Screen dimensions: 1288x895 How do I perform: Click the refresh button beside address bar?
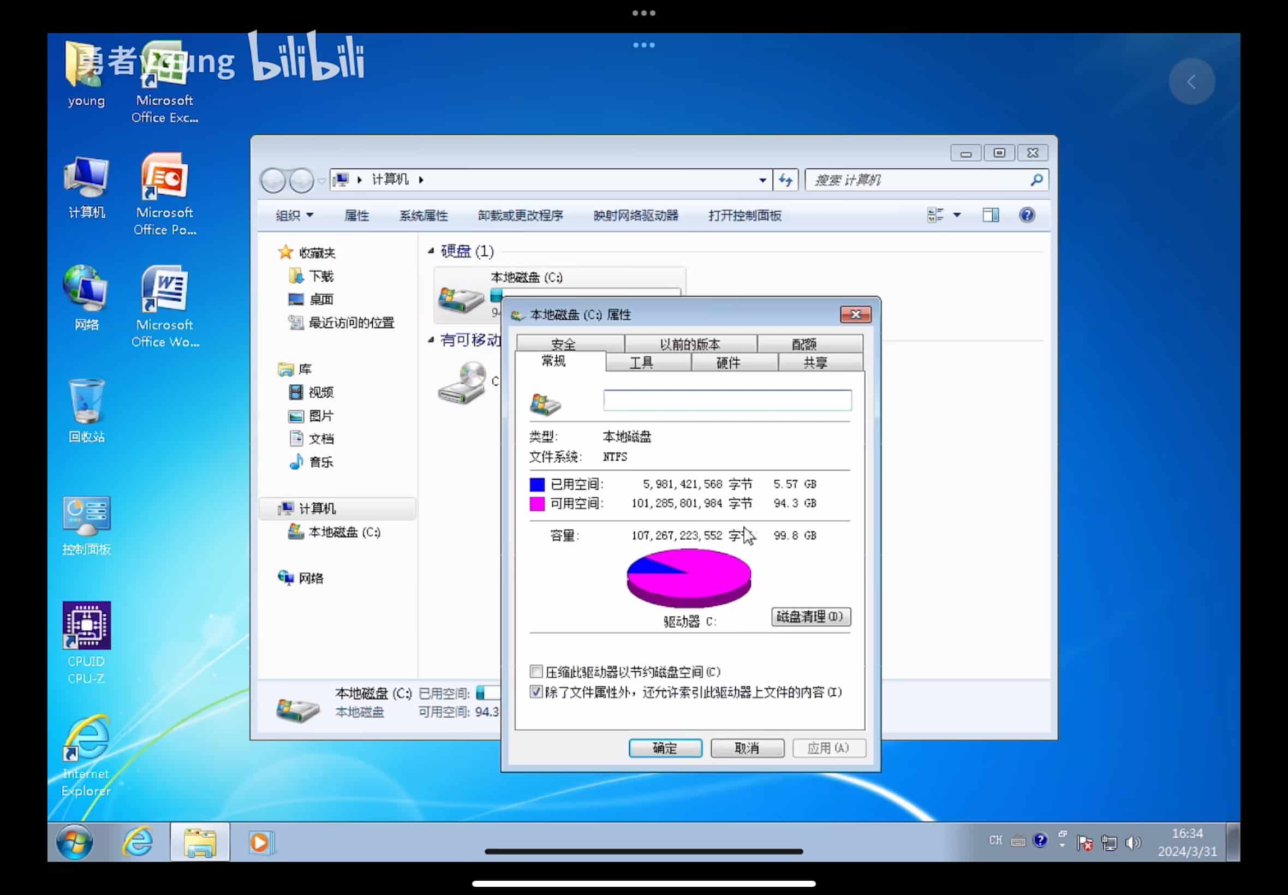785,180
